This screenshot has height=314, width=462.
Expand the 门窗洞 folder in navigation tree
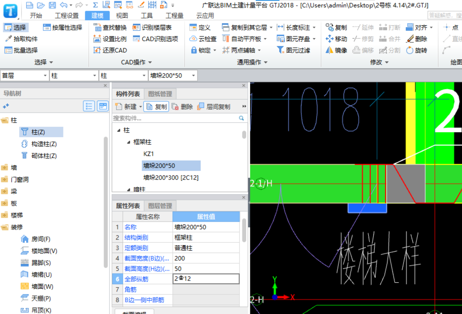click(5, 180)
